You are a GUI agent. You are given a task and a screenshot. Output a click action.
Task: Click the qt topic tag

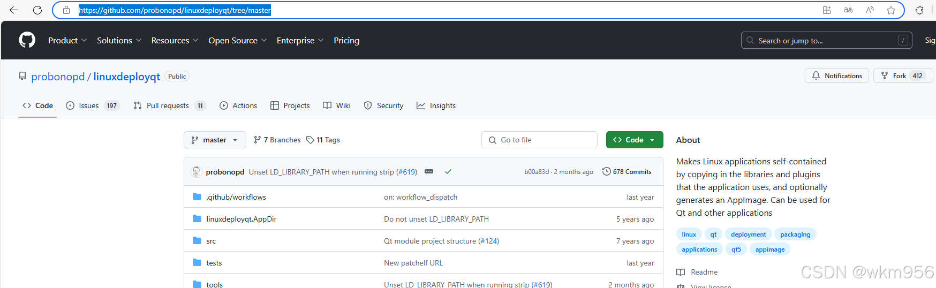click(713, 234)
